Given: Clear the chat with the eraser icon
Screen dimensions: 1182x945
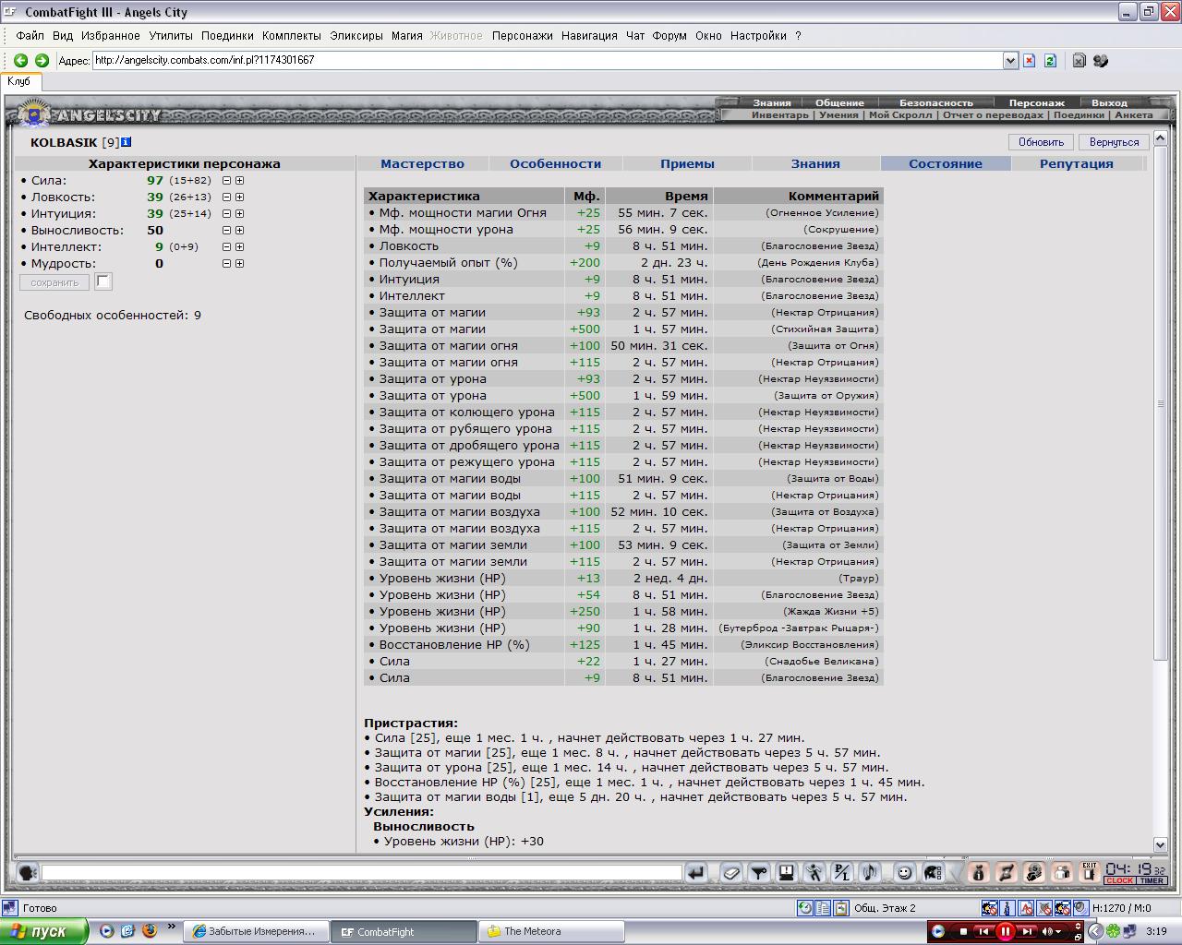Looking at the screenshot, I should tap(730, 872).
